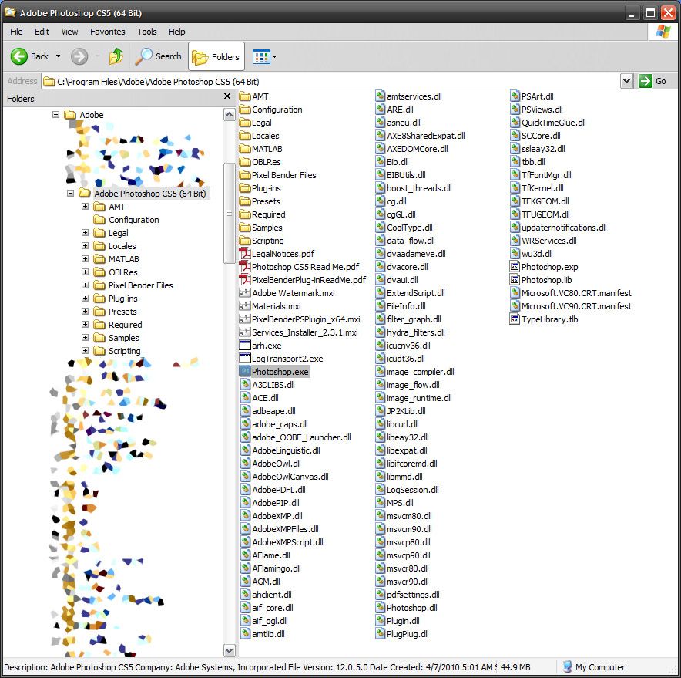This screenshot has width=681, height=678.
Task: Select Scripting in the folder tree
Action: pos(124,351)
